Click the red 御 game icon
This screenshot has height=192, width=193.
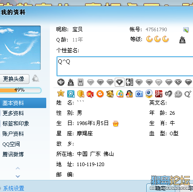(x=159, y=94)
